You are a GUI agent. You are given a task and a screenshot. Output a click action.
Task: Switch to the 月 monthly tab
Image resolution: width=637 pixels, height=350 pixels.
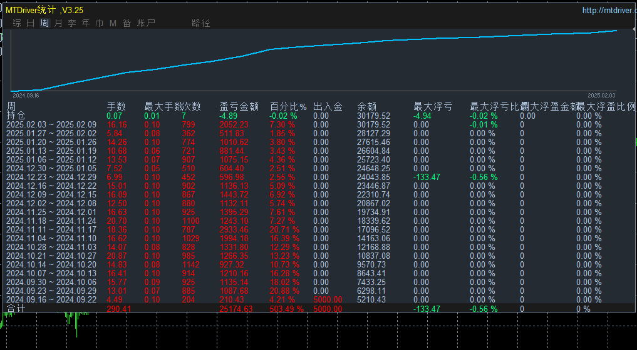58,23
